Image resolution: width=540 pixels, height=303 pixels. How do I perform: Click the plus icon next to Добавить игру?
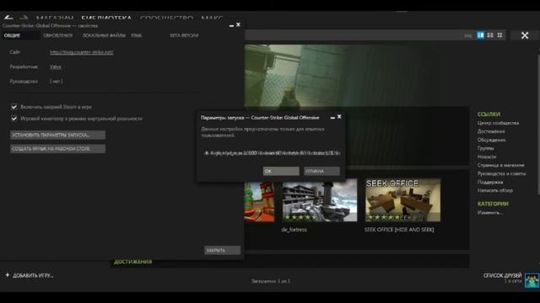pos(8,275)
